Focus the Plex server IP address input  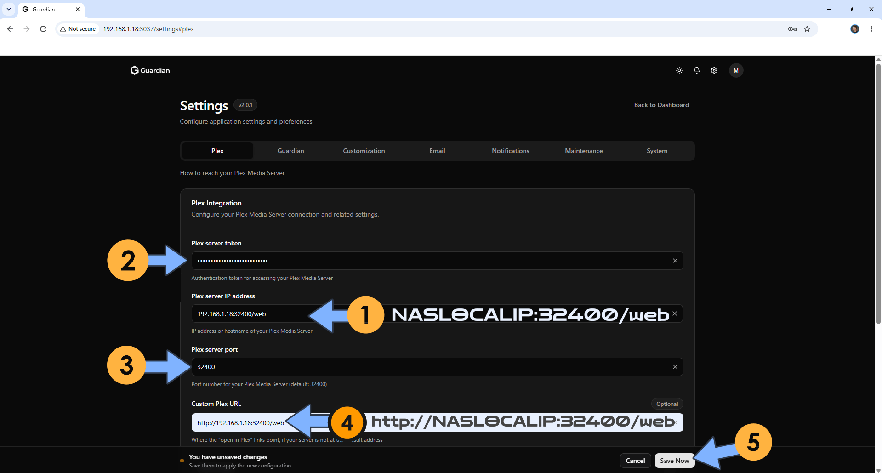(x=437, y=313)
